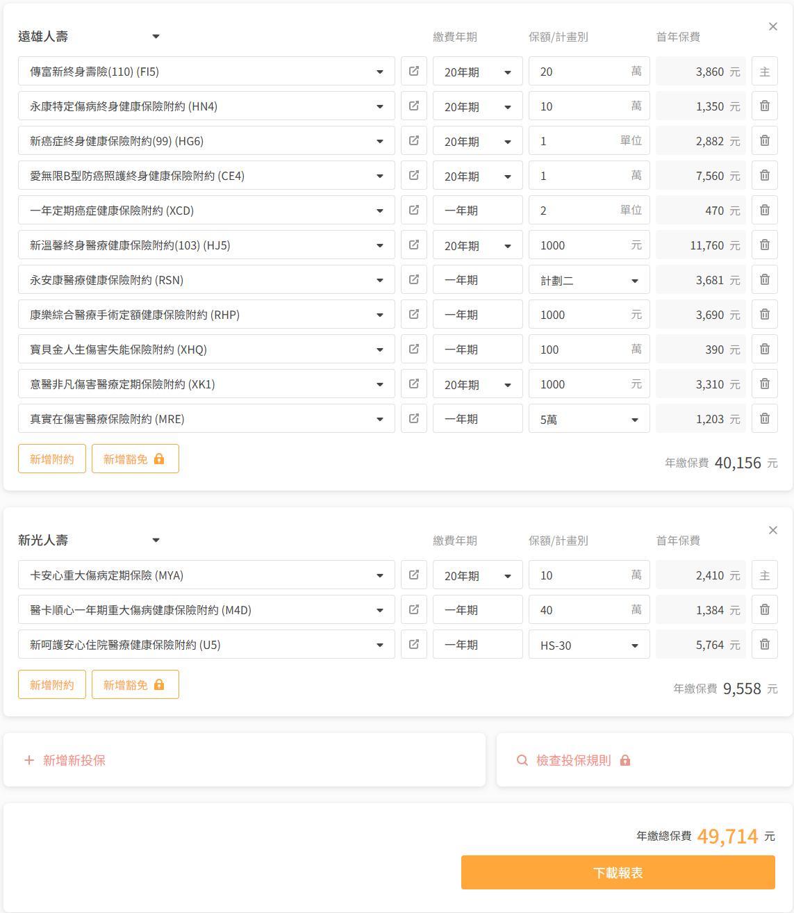The image size is (794, 913).
Task: Delete the 永康特定傷病 (HN4) rider with trash icon
Action: click(x=765, y=106)
